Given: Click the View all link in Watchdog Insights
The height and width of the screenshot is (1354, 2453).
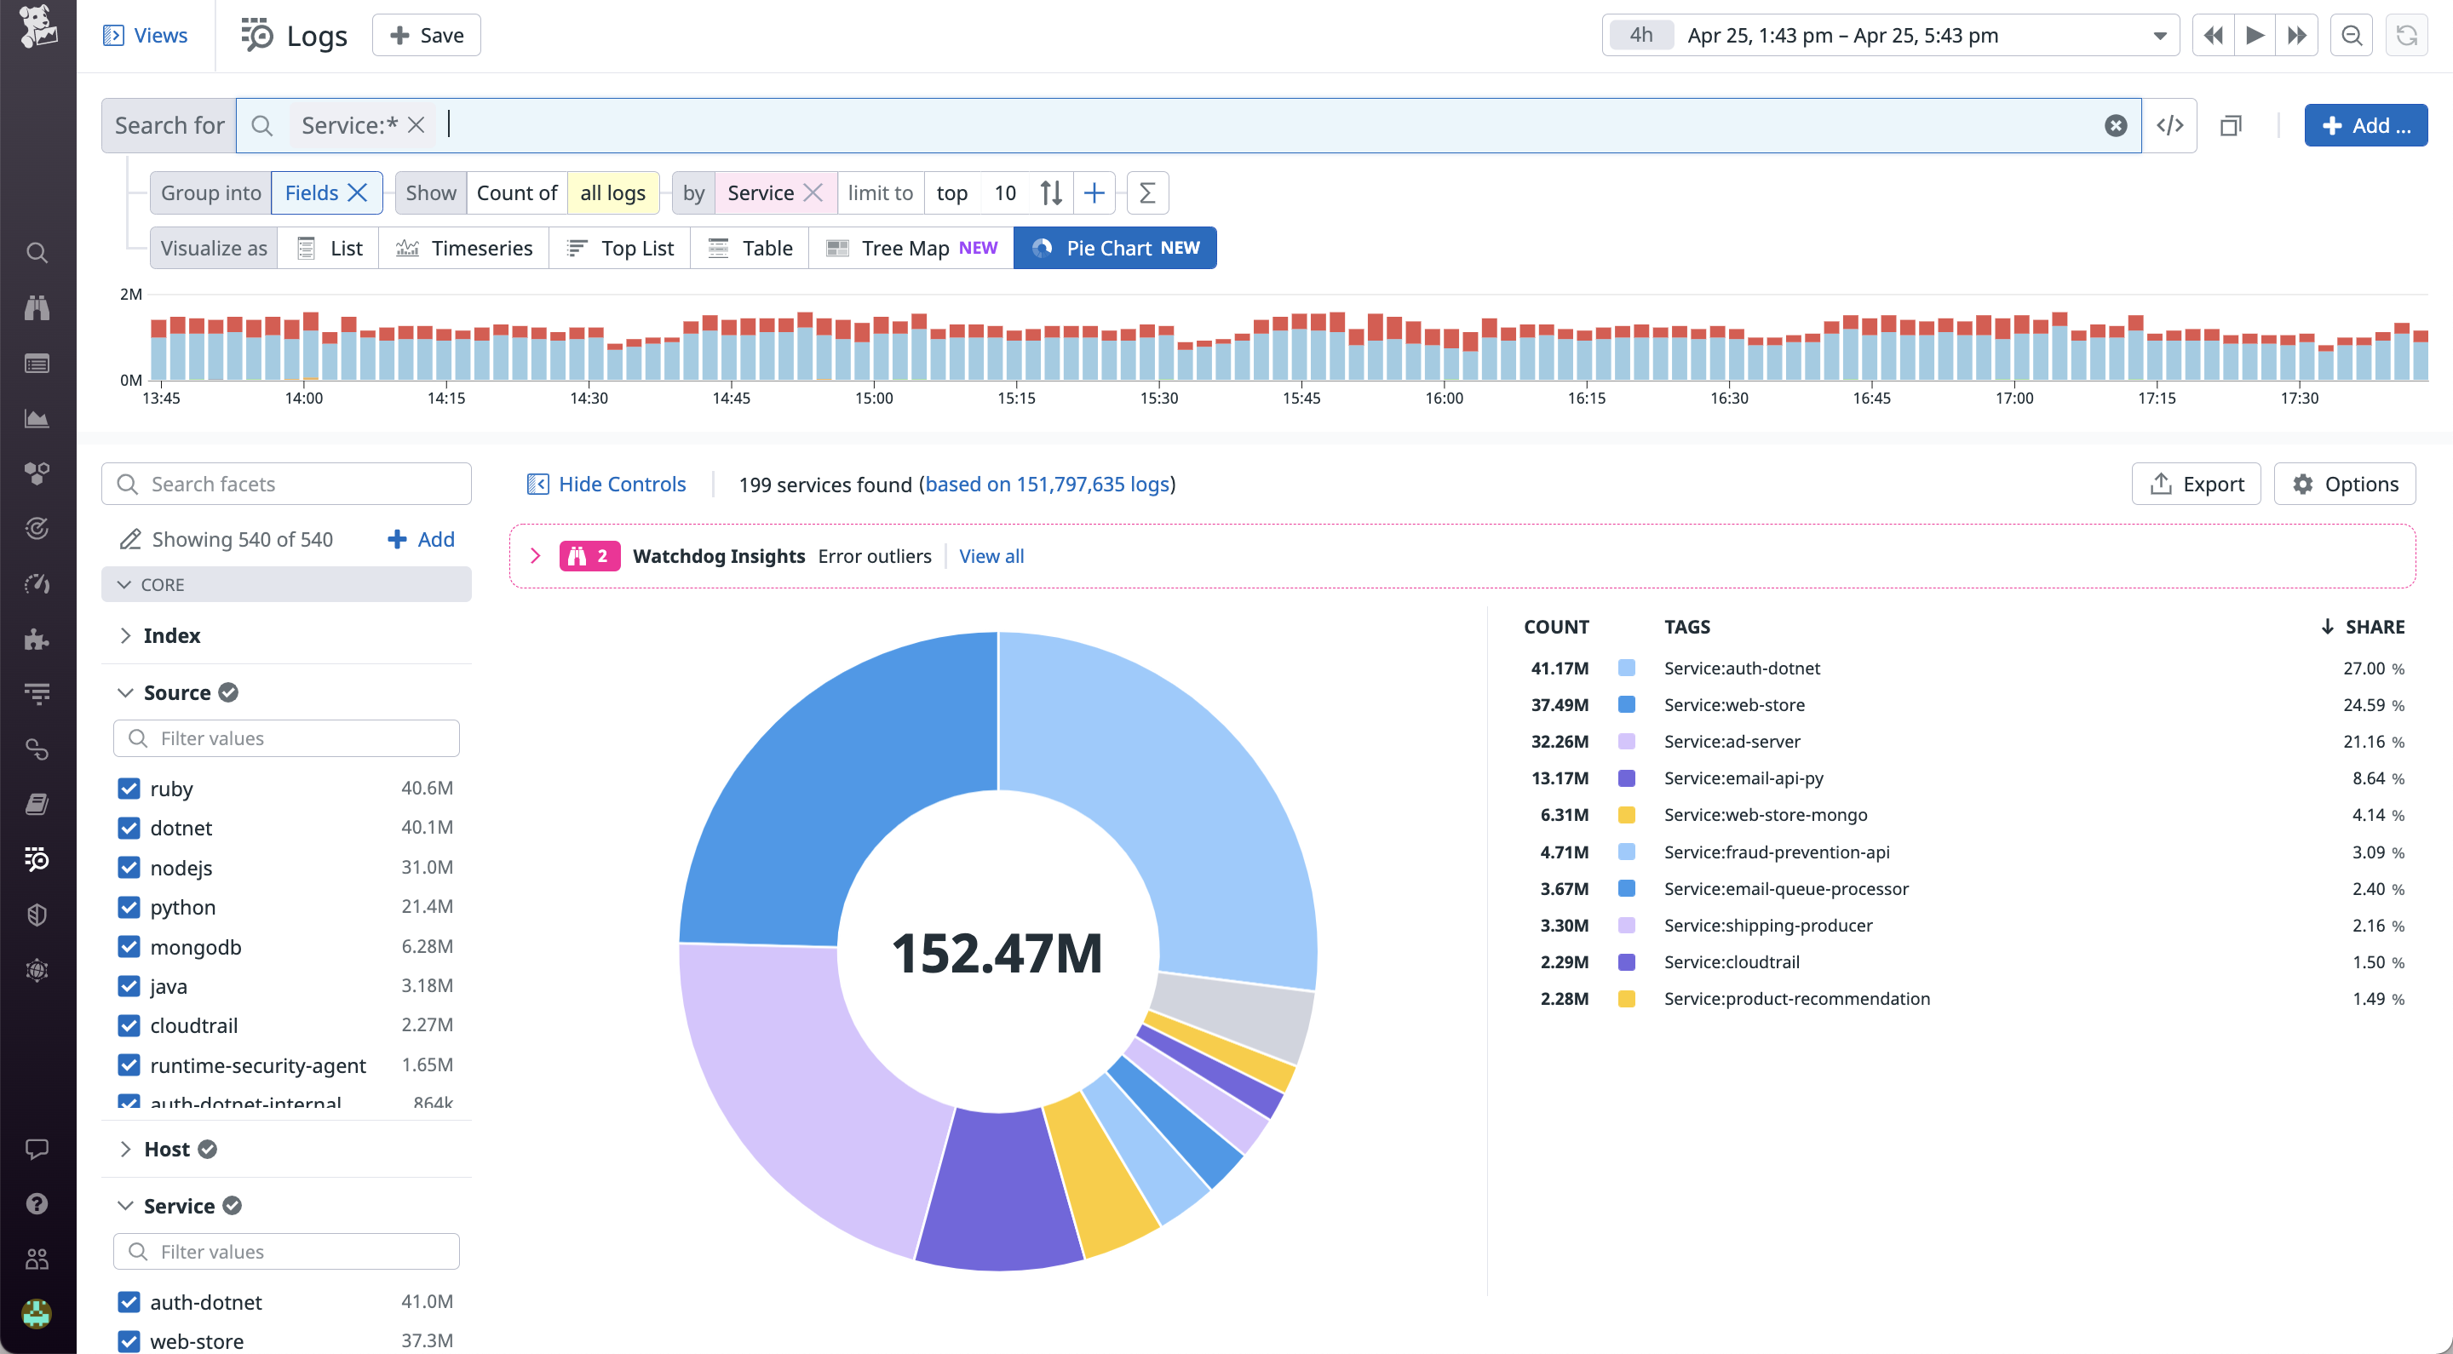Looking at the screenshot, I should [x=991, y=556].
